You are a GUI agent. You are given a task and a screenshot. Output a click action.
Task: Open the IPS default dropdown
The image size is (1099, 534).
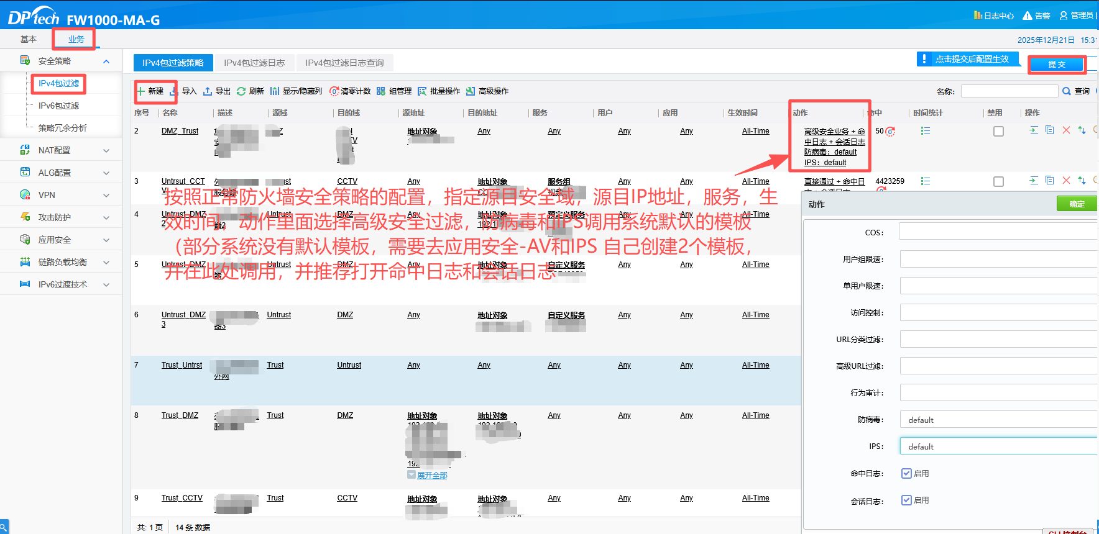point(999,446)
